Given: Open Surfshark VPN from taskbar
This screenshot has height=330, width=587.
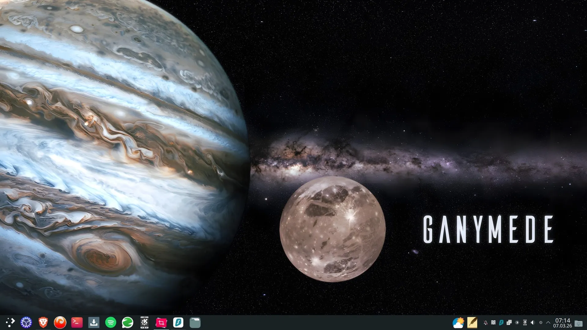Looking at the screenshot, I should [178, 322].
